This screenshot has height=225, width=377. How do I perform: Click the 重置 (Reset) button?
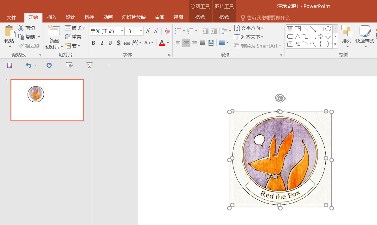coord(73,37)
